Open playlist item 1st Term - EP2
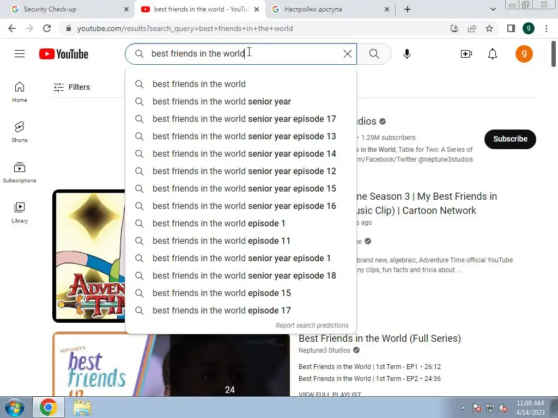 click(369, 379)
